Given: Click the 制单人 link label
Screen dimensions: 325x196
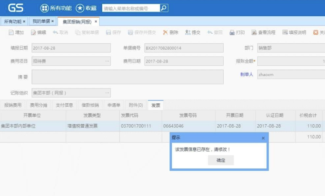Looking at the screenshot, I should click(x=247, y=74).
